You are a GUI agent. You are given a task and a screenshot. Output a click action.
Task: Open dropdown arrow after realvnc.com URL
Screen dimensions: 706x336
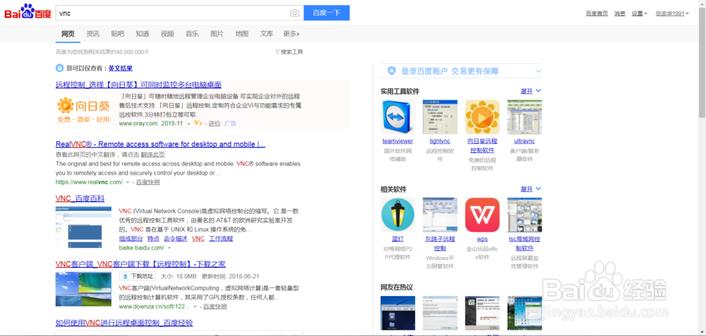click(128, 182)
